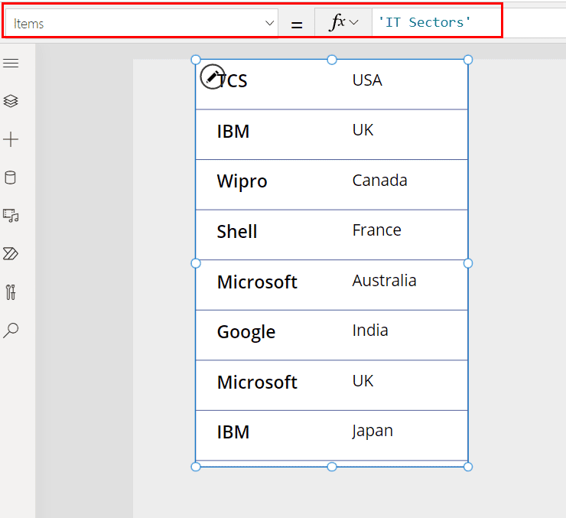Screen dimensions: 566x518
Task: Open the hamburger menu in the left sidebar
Action: [11, 64]
